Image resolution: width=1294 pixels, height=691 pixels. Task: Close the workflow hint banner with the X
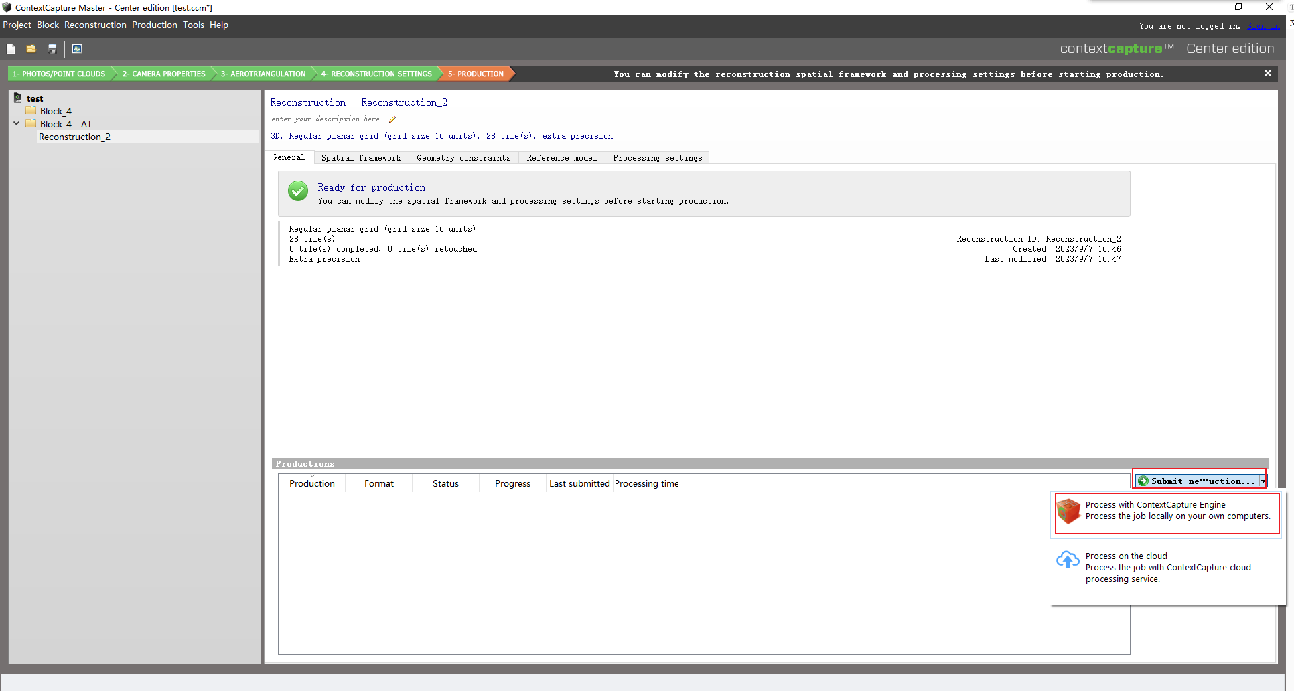click(x=1268, y=73)
